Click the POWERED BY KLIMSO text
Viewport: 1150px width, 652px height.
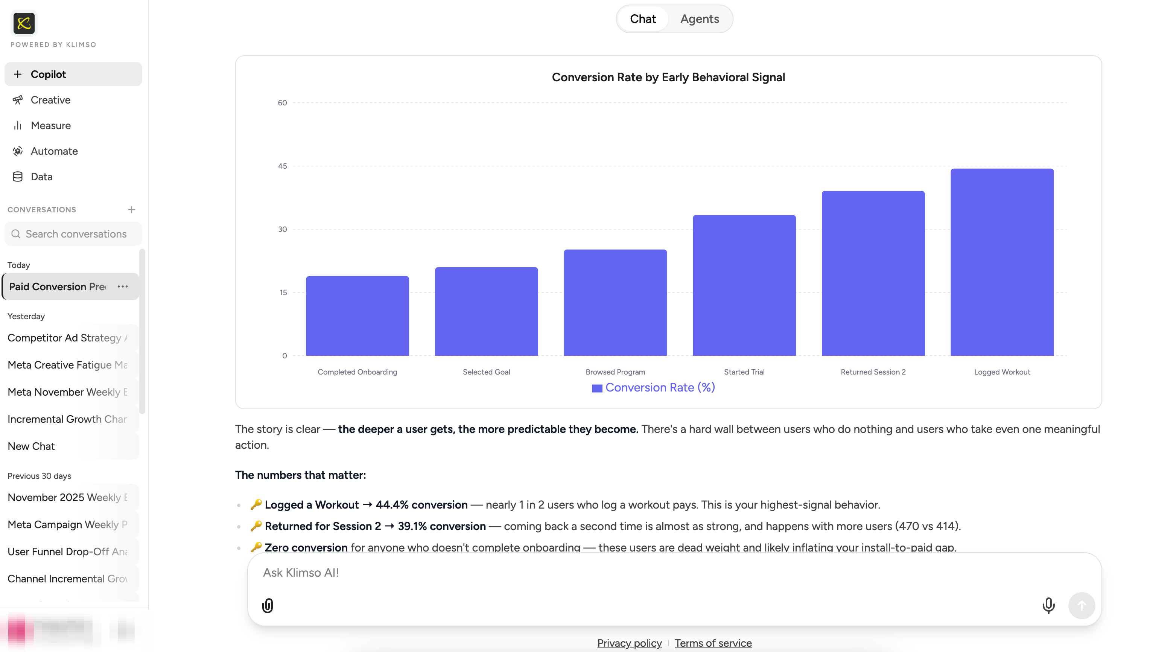(x=53, y=45)
